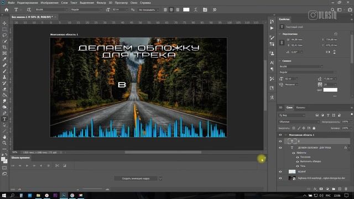Screen dimensions: 354x199
Task: Open the Фильтр menu
Action: [101, 3]
